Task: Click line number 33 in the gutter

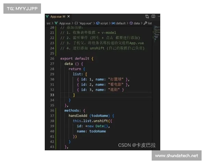Action: 52,95
